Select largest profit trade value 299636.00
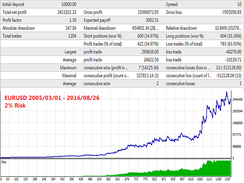This screenshot has height=183, width=244. pos(150,52)
